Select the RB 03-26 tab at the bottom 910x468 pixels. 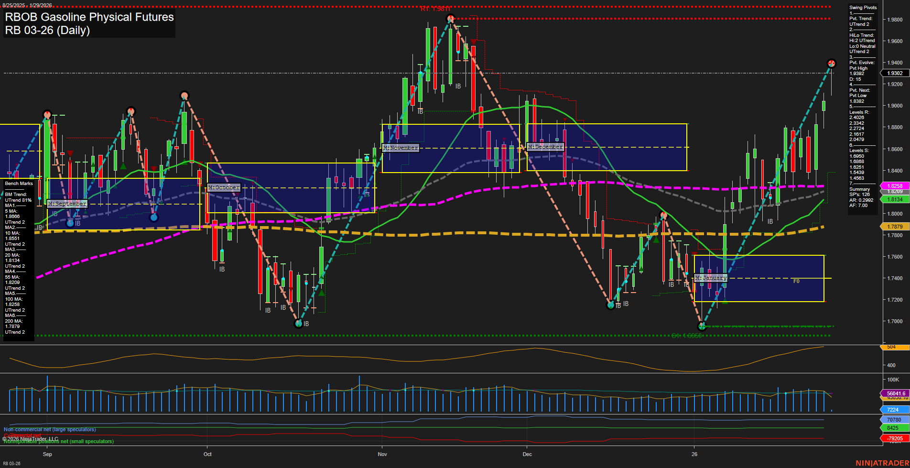[11, 463]
